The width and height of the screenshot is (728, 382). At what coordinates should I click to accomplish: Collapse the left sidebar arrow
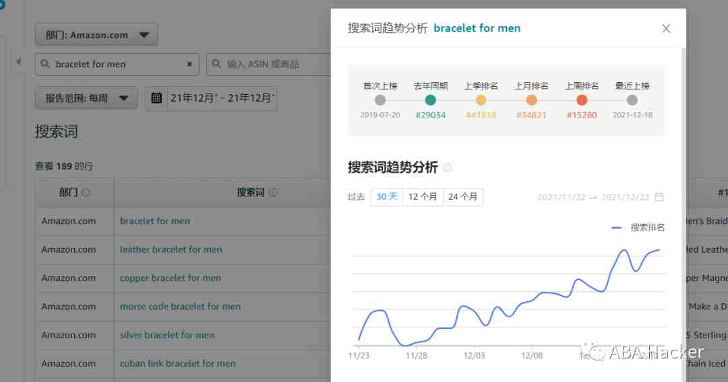19,61
